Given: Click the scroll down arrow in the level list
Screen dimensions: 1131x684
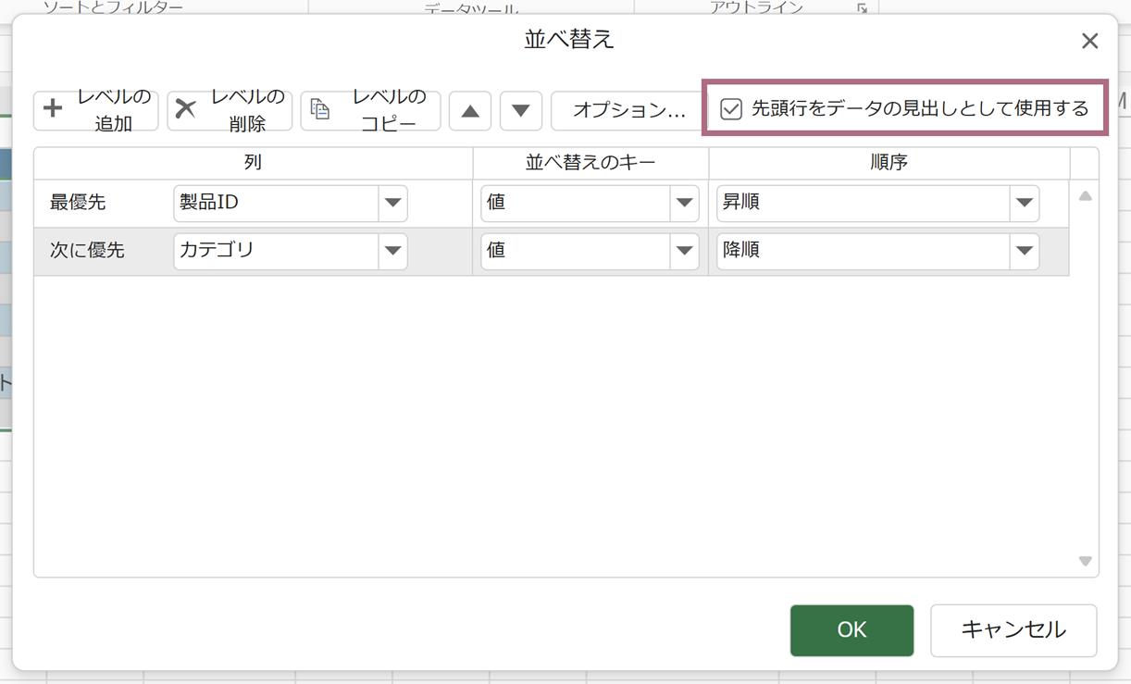Looking at the screenshot, I should click(1085, 561).
